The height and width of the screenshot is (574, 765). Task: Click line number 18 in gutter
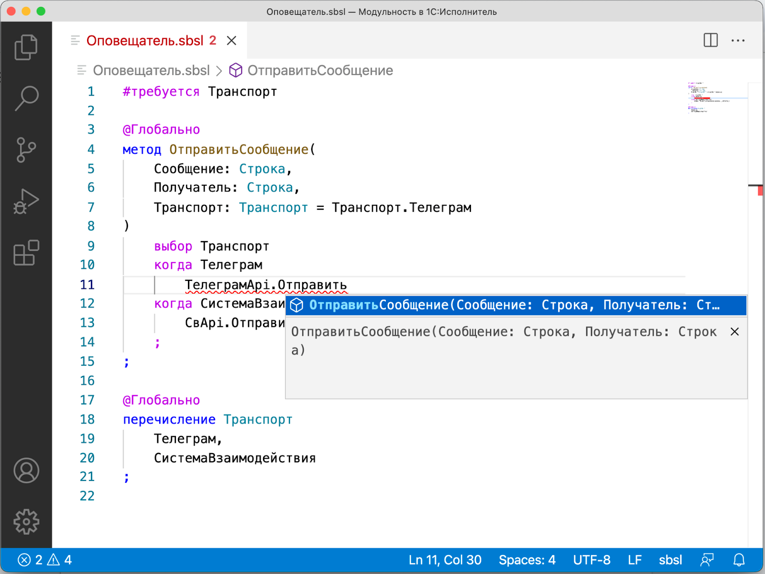point(87,419)
